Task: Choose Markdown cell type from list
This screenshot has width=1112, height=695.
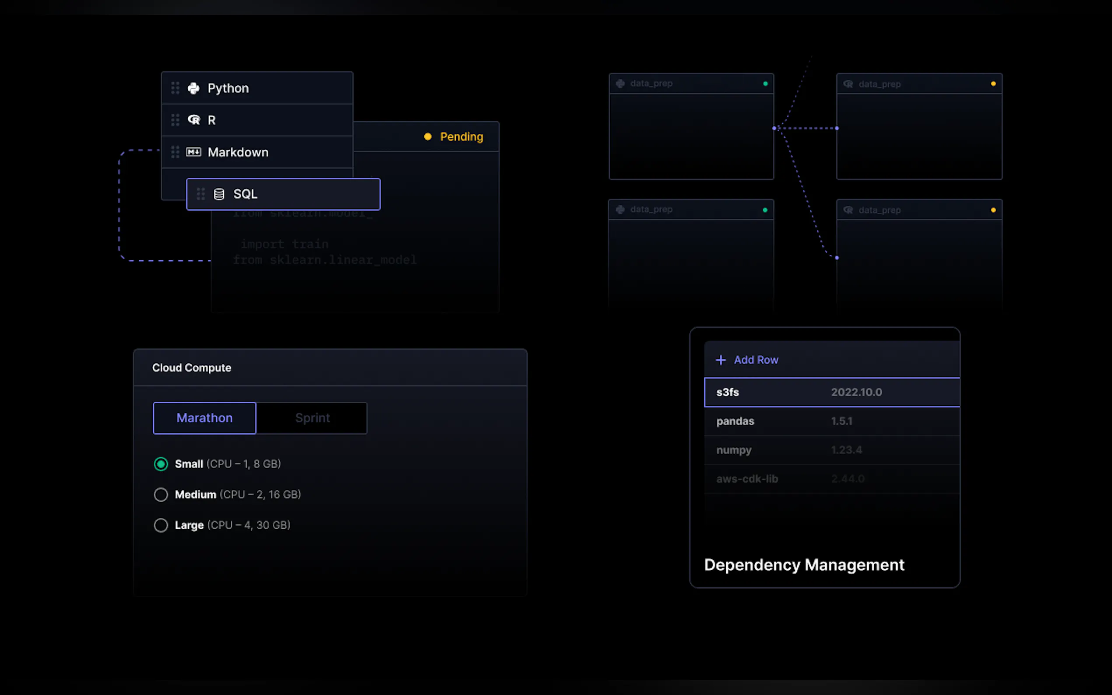Action: tap(238, 152)
